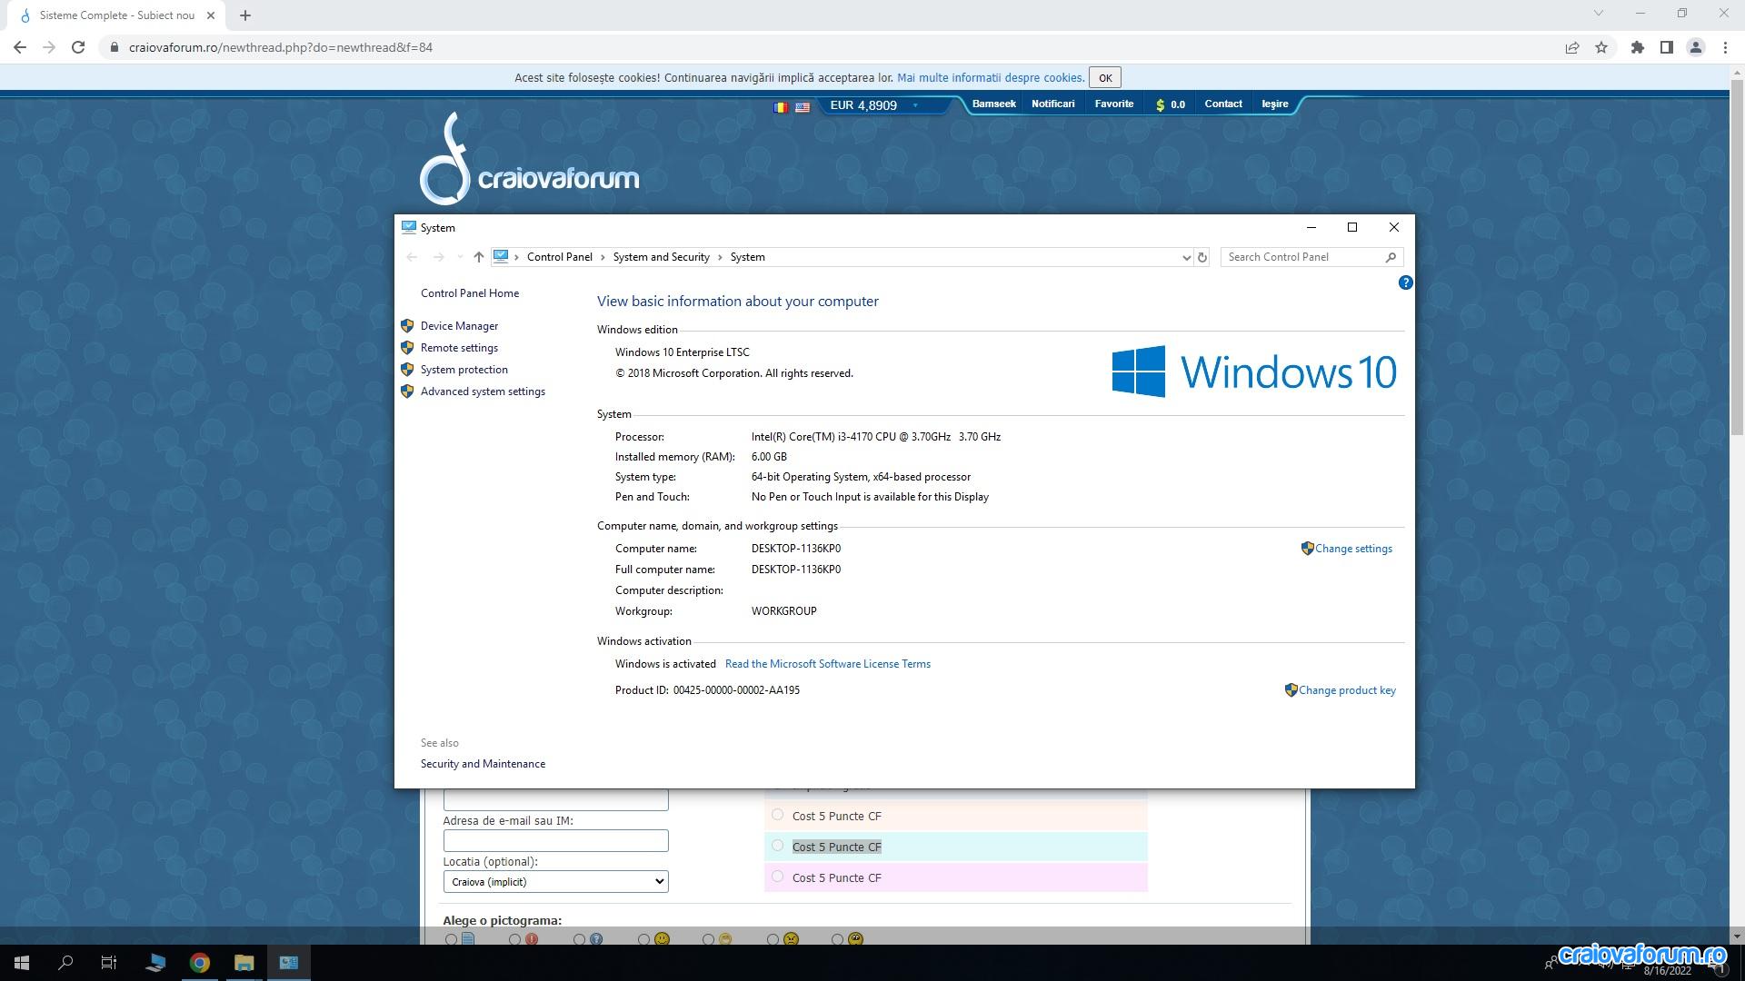
Task: Click the Change settings link
Action: 1353,549
